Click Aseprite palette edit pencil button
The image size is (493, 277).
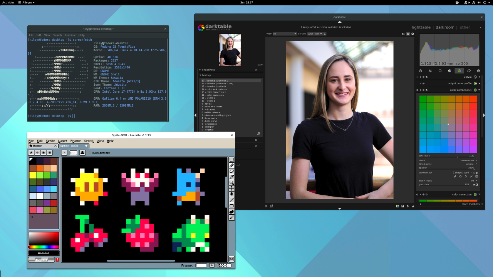(31, 153)
